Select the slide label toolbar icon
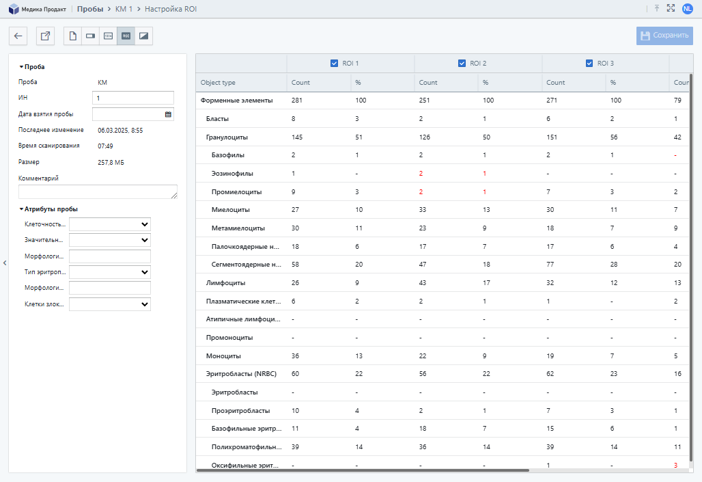Screen dimensions: 702x482 coord(90,36)
